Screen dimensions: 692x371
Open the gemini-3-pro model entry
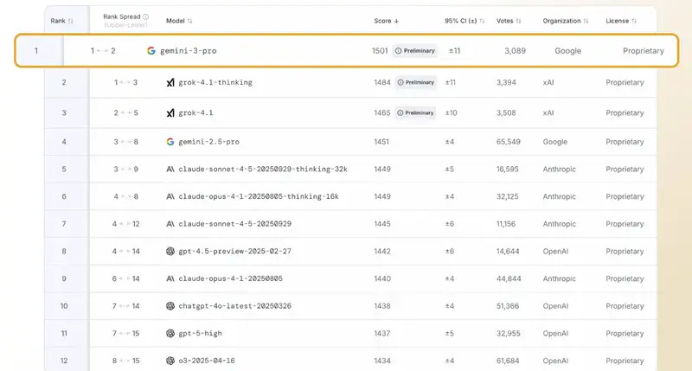point(189,51)
